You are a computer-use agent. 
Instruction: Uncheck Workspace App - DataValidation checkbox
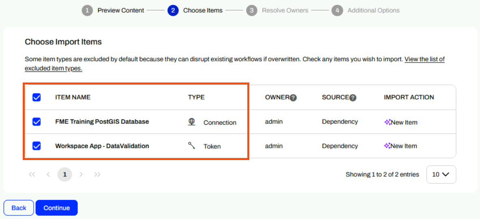coord(37,146)
